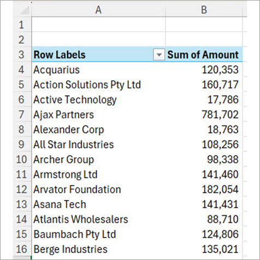Screen dimensions: 260x260
Task: Click the 18,763 amount cell
Action: 204,129
